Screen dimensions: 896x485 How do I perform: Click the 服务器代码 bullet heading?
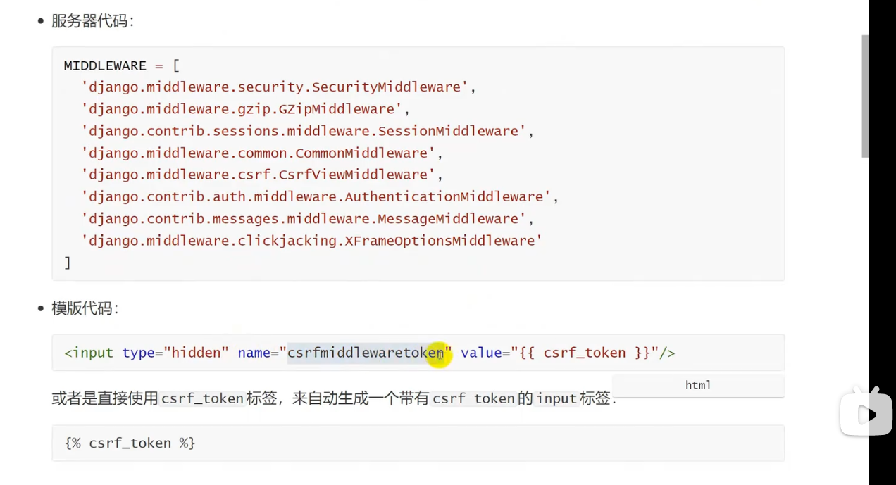click(92, 21)
